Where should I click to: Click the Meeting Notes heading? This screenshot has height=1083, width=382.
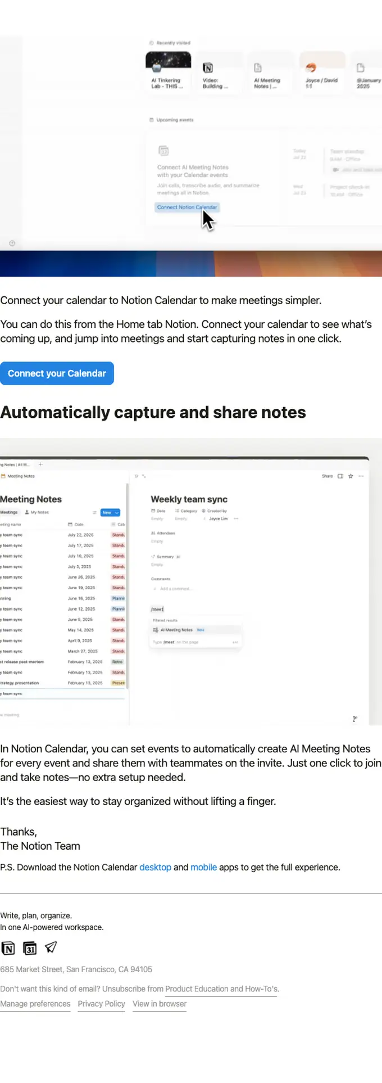(31, 499)
